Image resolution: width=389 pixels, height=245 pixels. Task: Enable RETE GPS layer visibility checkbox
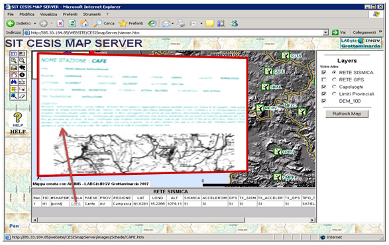324,79
